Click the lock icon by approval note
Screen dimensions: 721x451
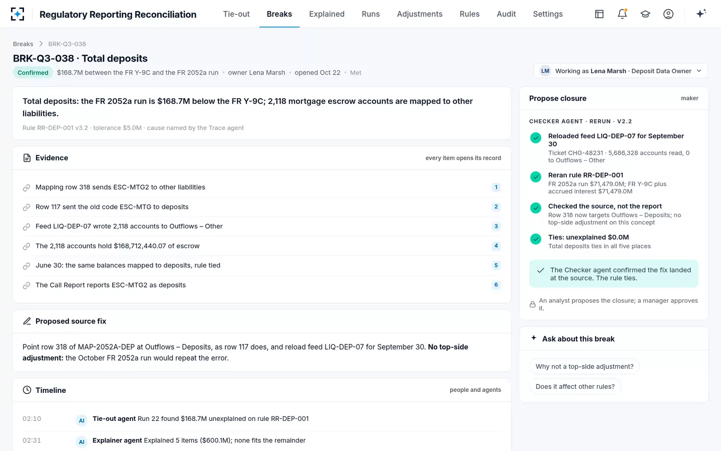533,304
